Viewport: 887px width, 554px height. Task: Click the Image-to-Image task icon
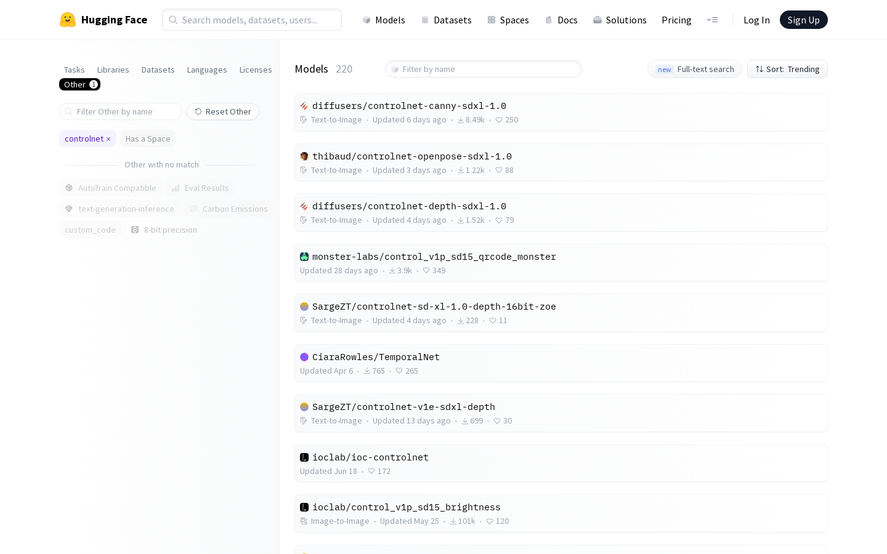tap(304, 521)
